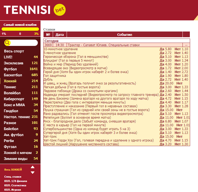Viewport: 198px width, 192px height.
Task: Bet Да 3.00 on Супербольшинство
Action: coord(166,129)
